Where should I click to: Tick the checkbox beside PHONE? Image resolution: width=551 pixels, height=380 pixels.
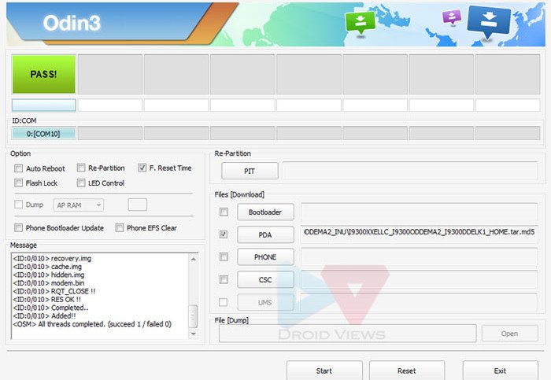(x=224, y=256)
